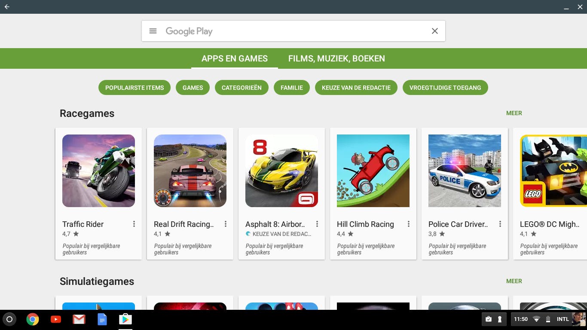587x330 pixels.
Task: Select the Familie chip
Action: point(292,88)
